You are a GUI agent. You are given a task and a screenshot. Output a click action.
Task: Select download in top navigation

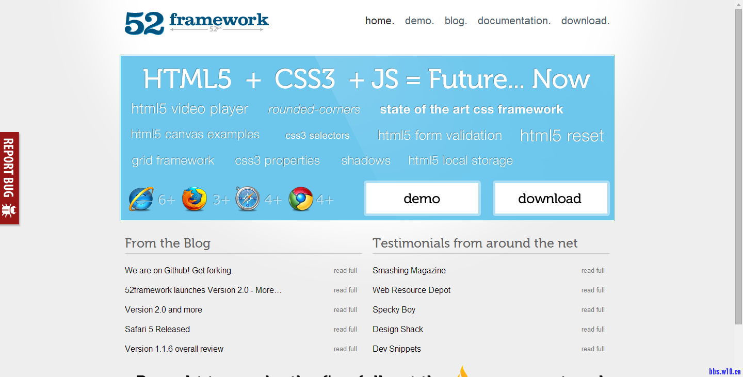point(585,21)
